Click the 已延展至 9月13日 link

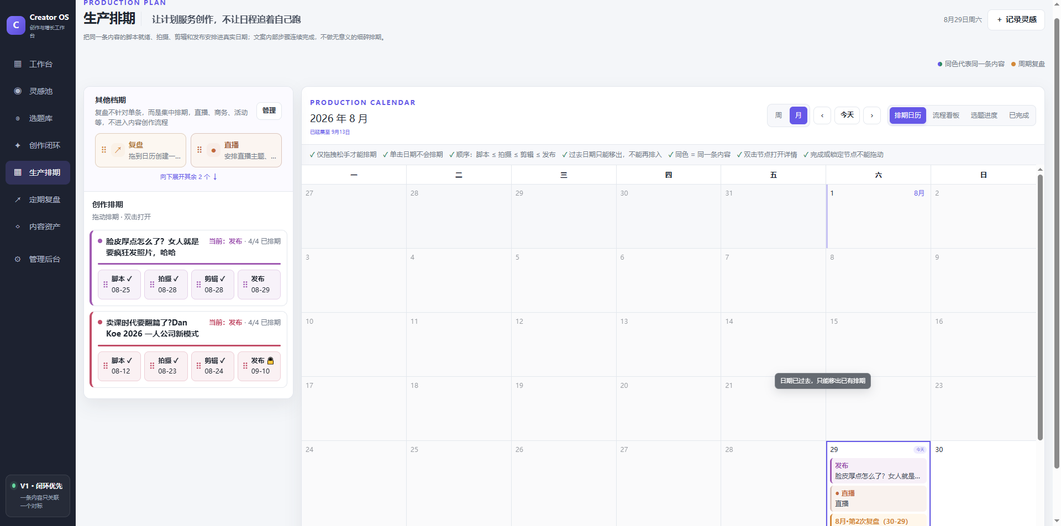pos(330,132)
